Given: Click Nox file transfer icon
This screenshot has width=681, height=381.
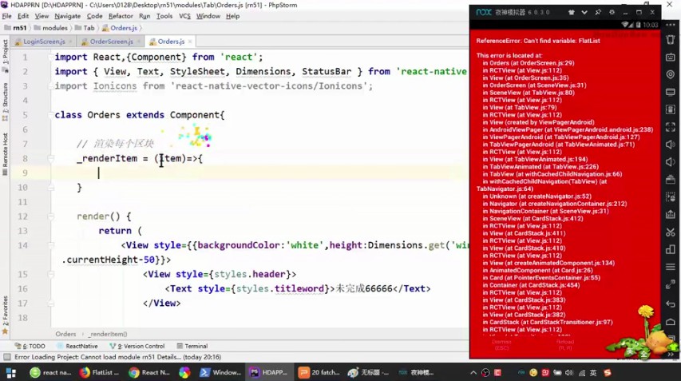Looking at the screenshot, I should point(670,214).
